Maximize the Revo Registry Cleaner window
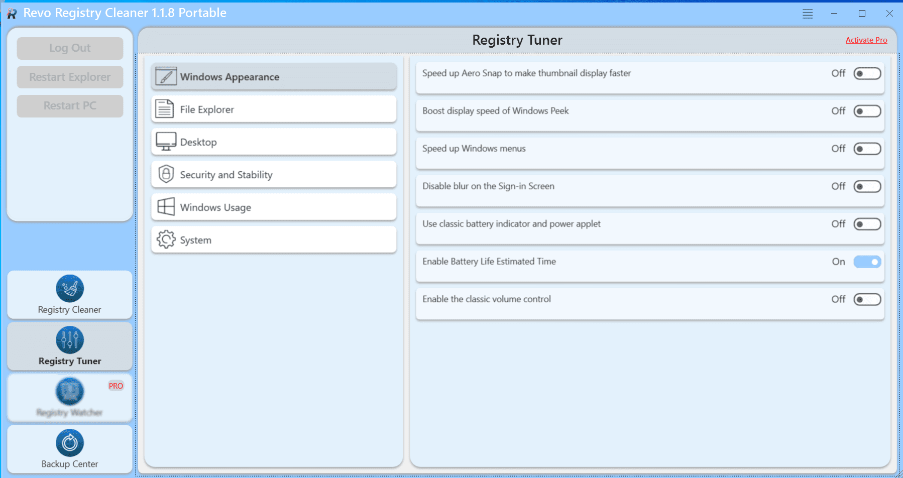This screenshot has height=478, width=903. 862,14
